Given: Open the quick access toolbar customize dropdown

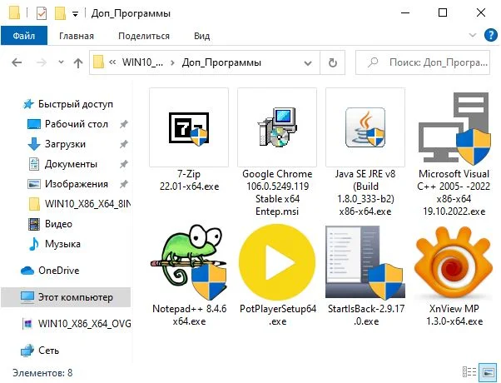Looking at the screenshot, I should point(76,14).
